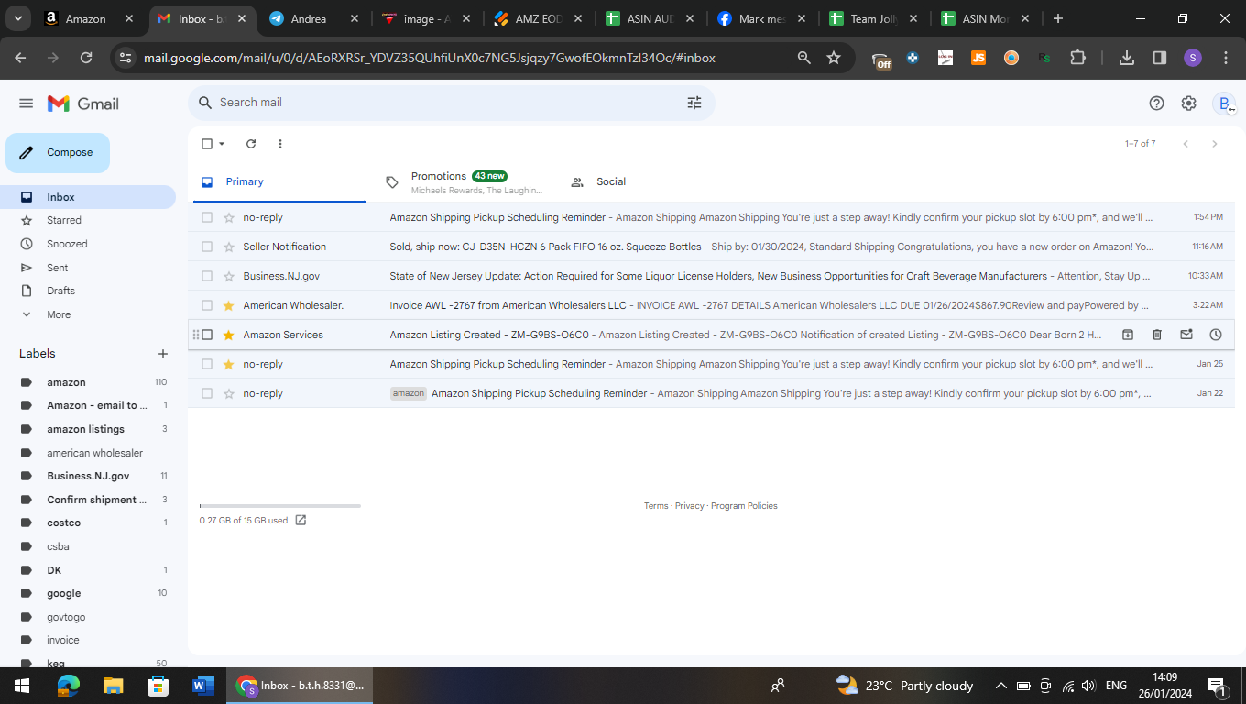Viewport: 1246px width, 704px height.
Task: Launch Word from the taskbar
Action: coord(202,686)
